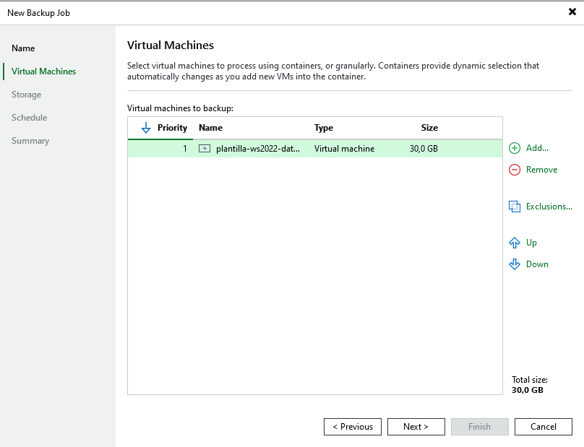Click the red minus Remove icon
Screen dimensions: 584x447
click(515, 170)
